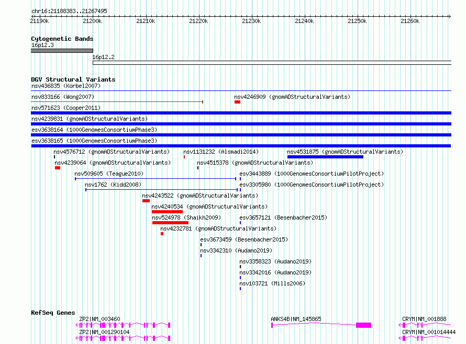The width and height of the screenshot is (466, 344).
Task: Click the DGV Structural Variants track title
Action: 73,79
